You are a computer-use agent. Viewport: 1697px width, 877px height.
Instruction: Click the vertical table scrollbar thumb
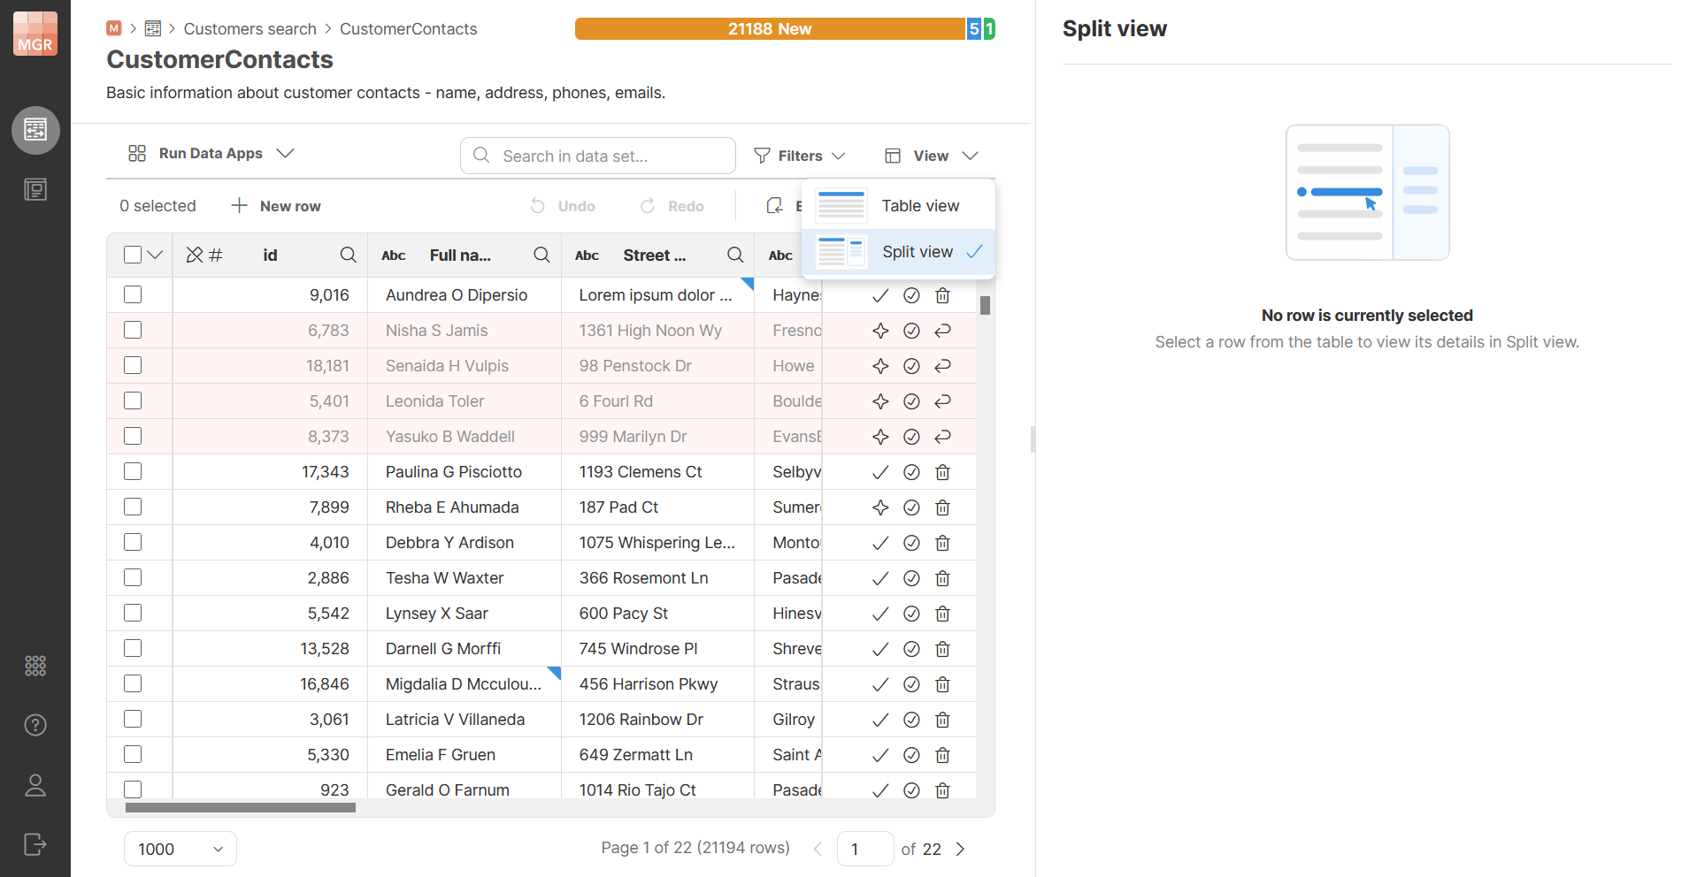985,305
